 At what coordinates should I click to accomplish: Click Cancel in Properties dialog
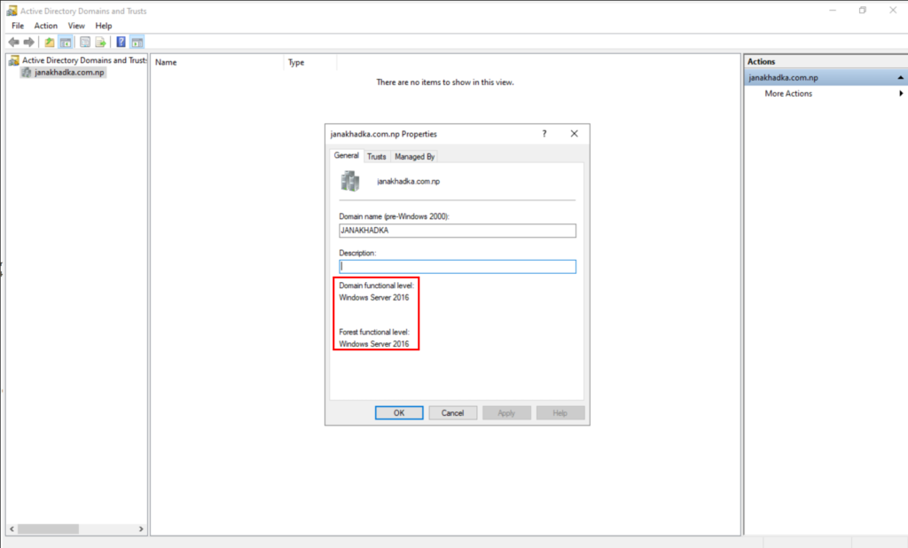[x=453, y=413]
